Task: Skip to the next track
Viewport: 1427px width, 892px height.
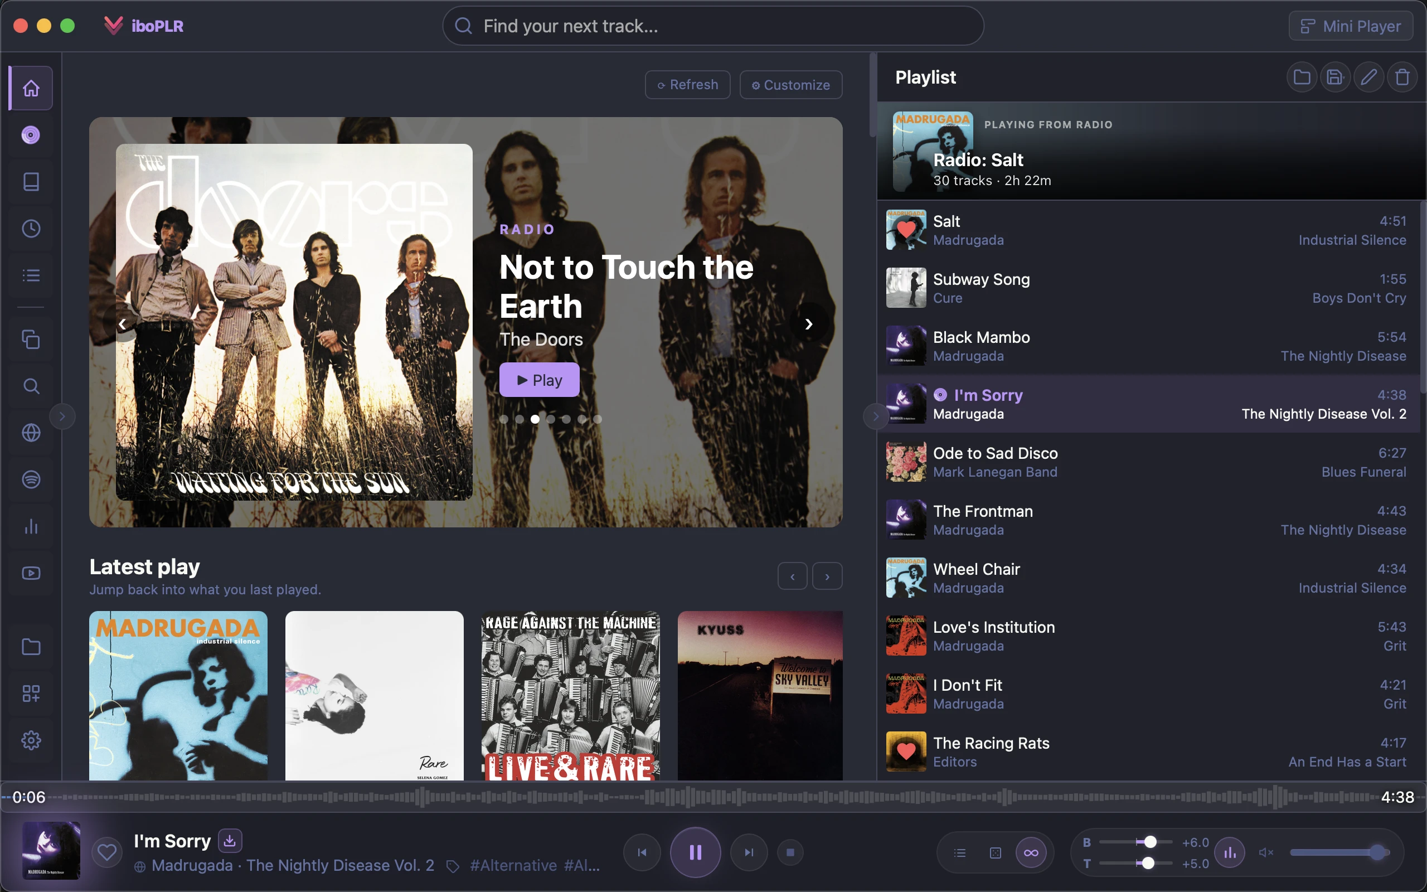Action: click(749, 852)
